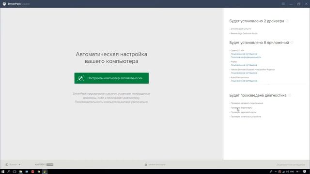Image resolution: width=310 pixels, height=174 pixels.
Task: Select the Yandex Browser application entry
Action: tap(252, 70)
